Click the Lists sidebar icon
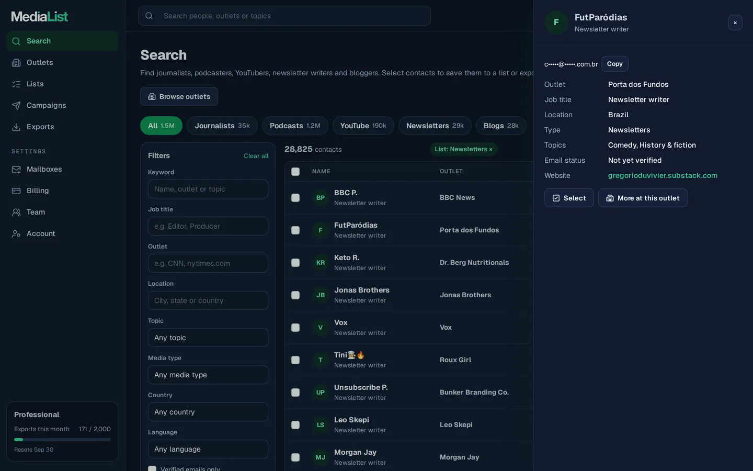Image resolution: width=753 pixels, height=471 pixels. [x=16, y=84]
